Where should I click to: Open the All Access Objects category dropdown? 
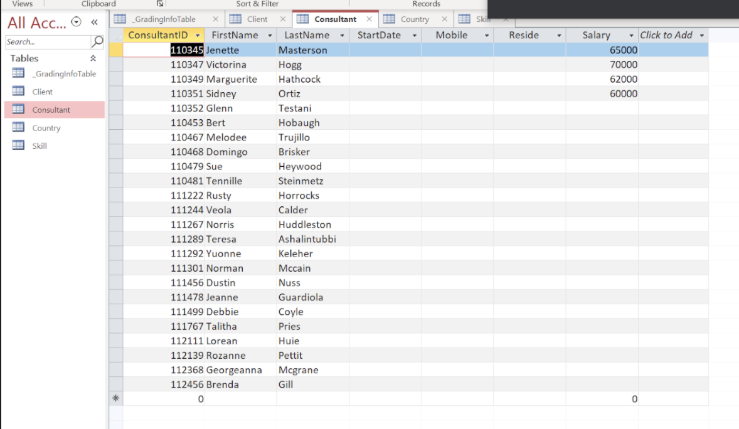click(76, 21)
